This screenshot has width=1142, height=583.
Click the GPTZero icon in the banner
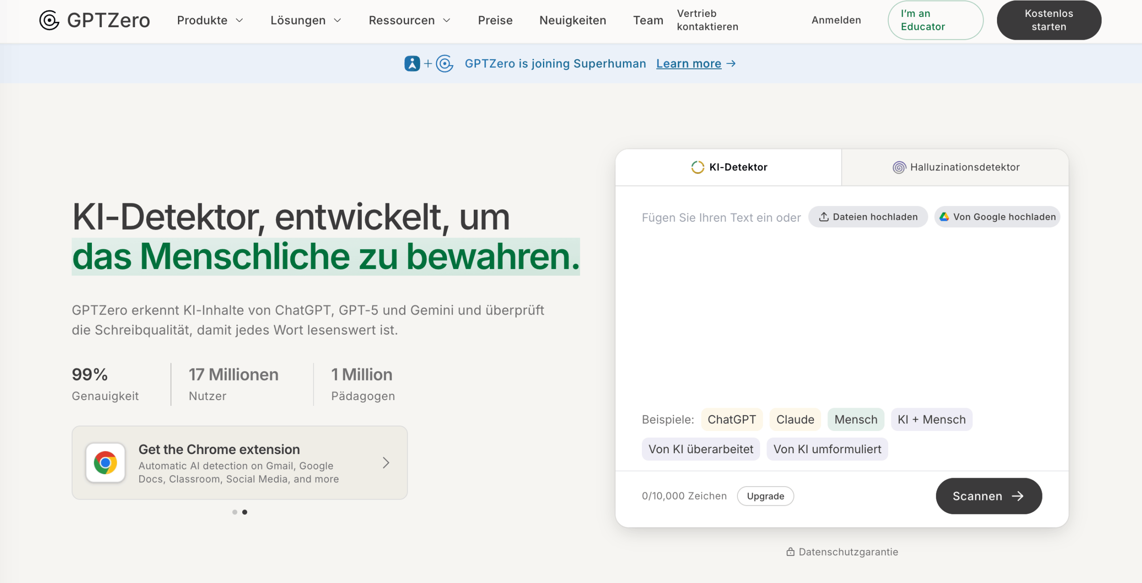coord(444,63)
